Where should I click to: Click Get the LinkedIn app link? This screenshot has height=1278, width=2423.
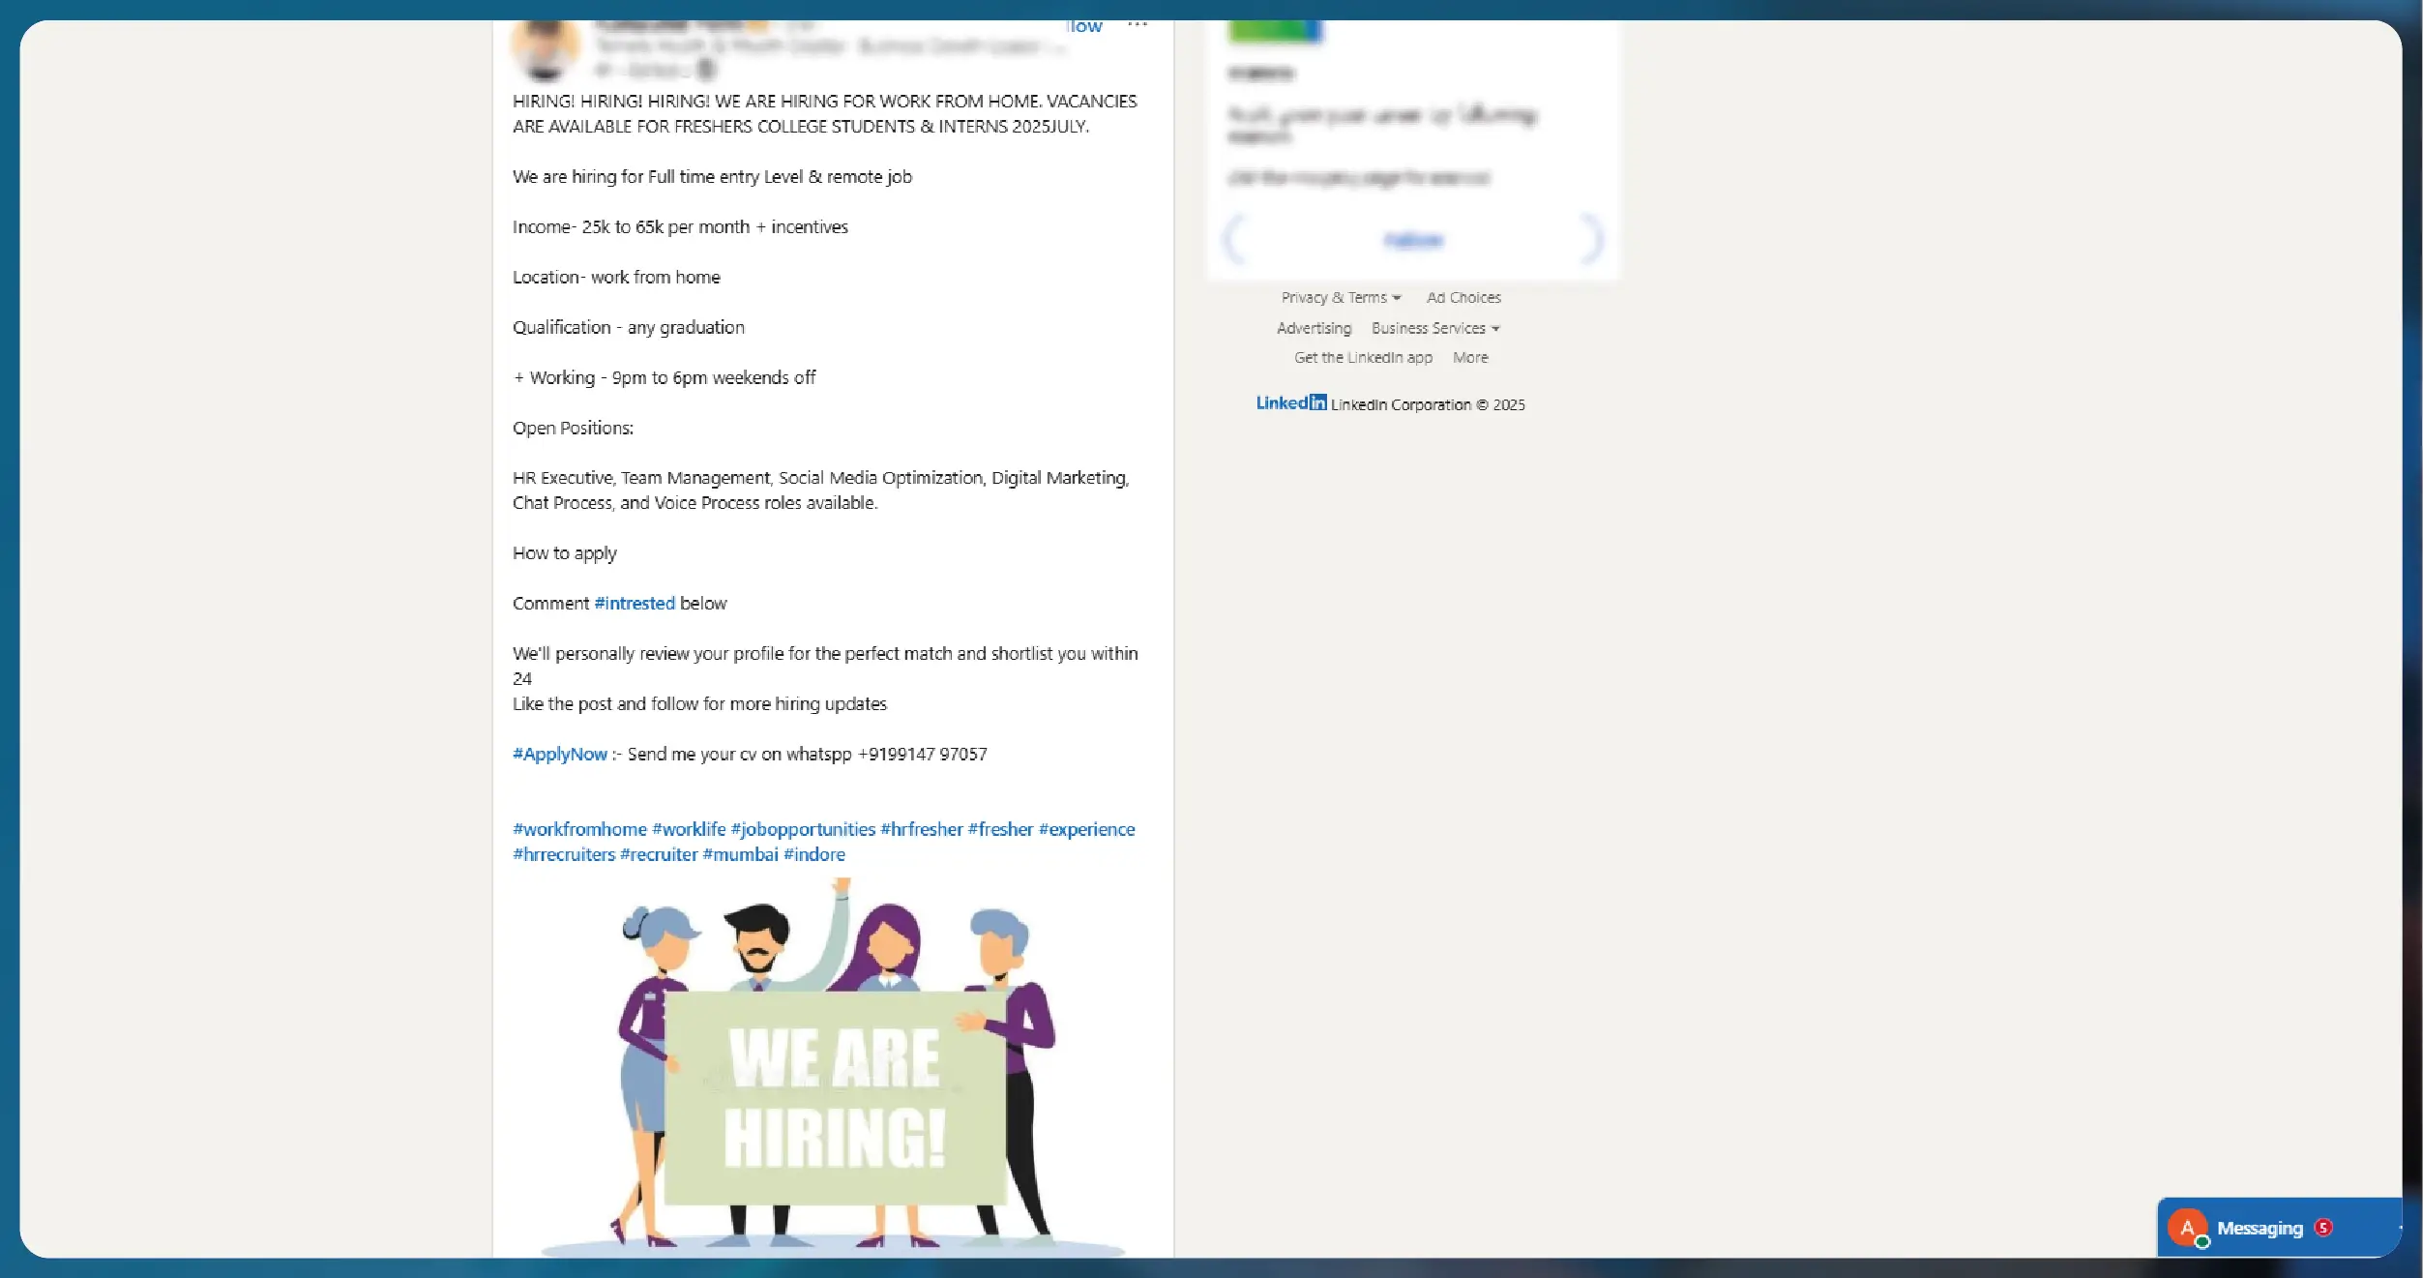coord(1363,358)
